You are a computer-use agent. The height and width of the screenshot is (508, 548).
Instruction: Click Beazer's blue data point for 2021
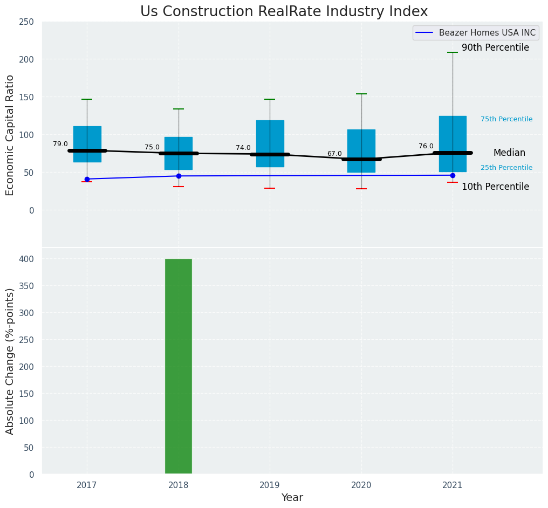tap(453, 175)
